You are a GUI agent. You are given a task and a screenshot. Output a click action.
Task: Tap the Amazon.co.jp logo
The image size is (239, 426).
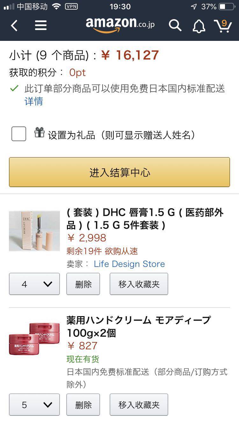tap(120, 25)
